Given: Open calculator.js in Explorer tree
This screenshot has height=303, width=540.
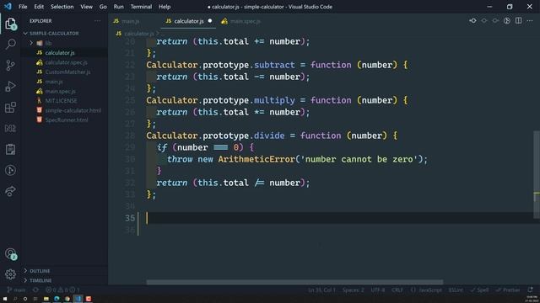Looking at the screenshot, I should point(60,52).
